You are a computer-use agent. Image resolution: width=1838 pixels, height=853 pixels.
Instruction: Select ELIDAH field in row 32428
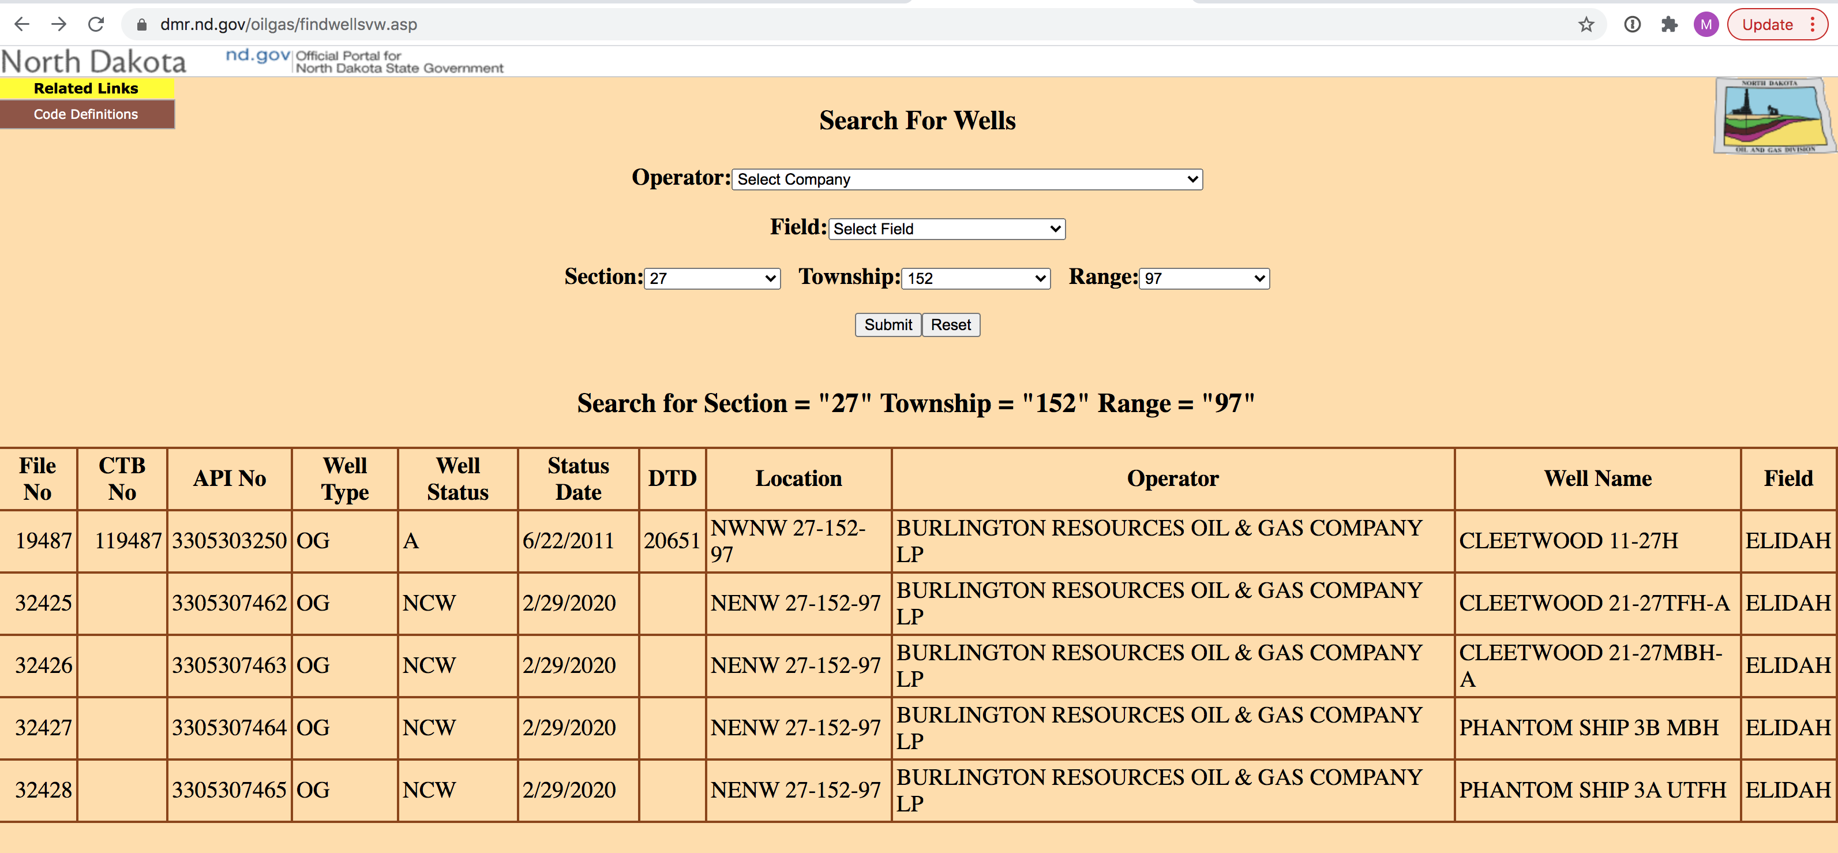coord(1788,790)
